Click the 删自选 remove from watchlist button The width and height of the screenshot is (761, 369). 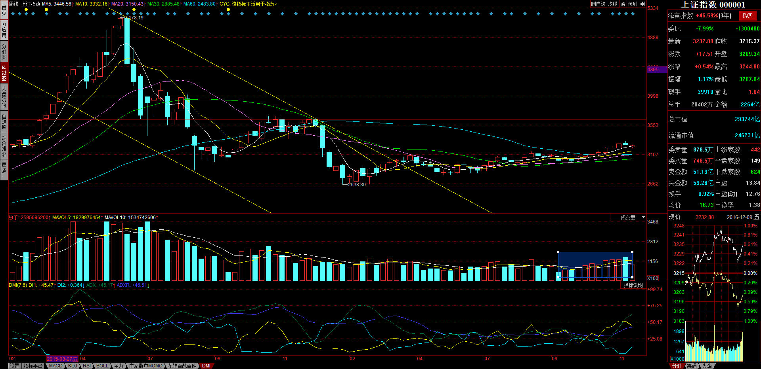pyautogui.click(x=598, y=4)
